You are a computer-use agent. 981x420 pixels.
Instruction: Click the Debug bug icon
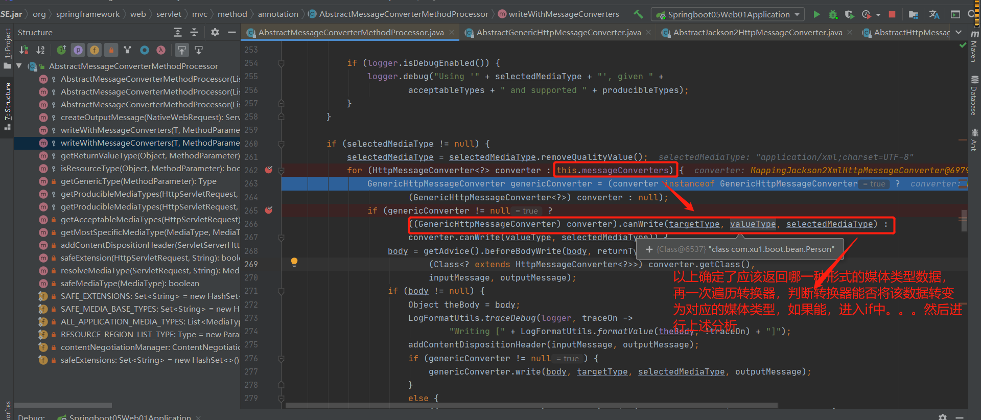[x=833, y=14]
